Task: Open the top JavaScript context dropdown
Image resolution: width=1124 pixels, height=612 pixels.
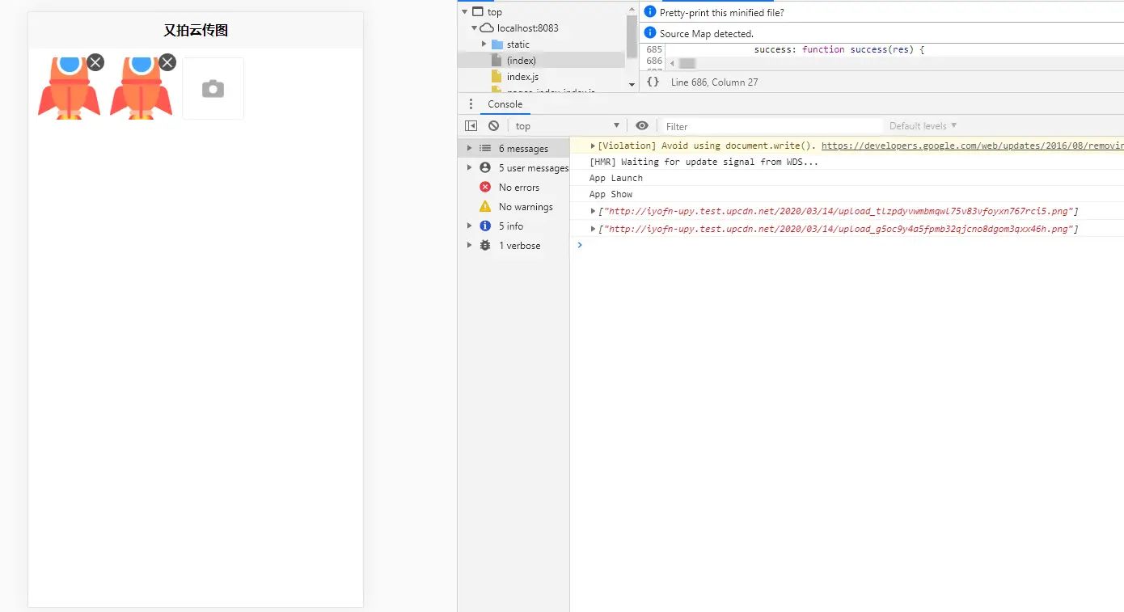Action: (x=568, y=126)
